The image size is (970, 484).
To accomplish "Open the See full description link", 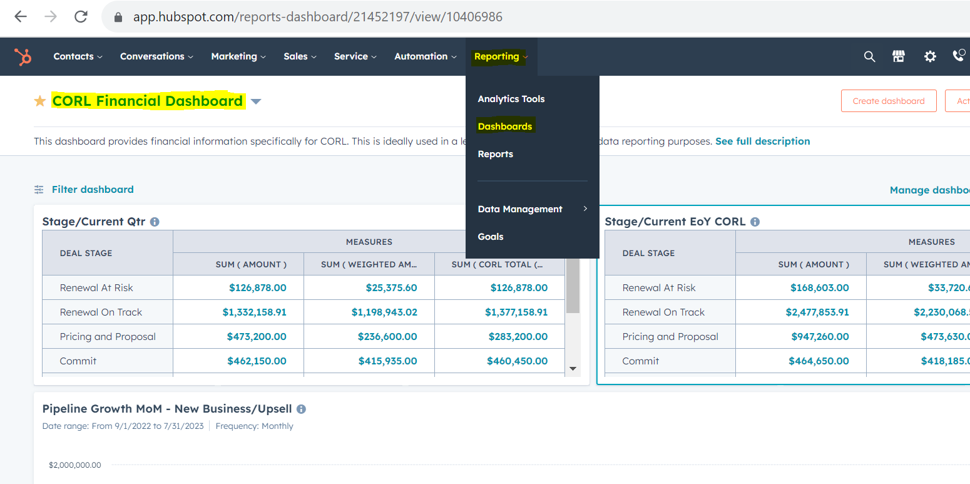I will (x=762, y=142).
